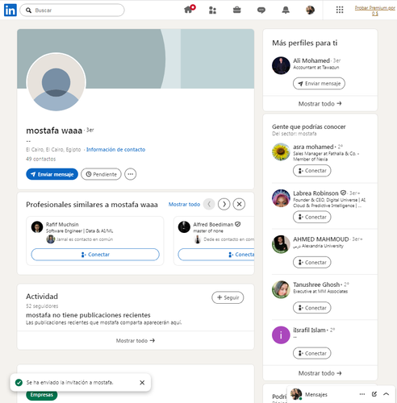397x403 pixels.
Task: Open mostafa waaa profile photo
Action: click(x=56, y=82)
